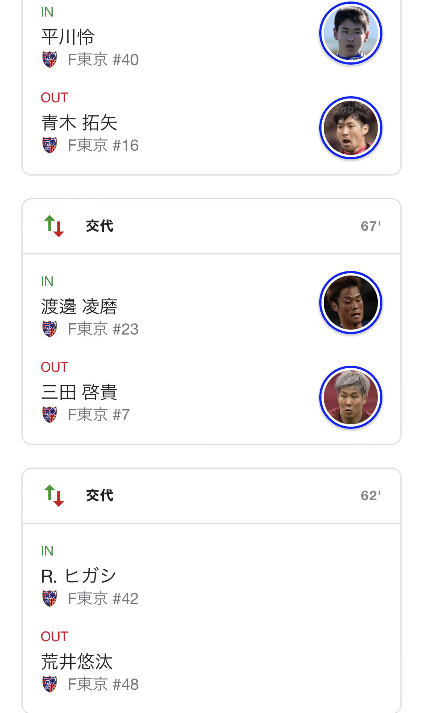Image resolution: width=423 pixels, height=713 pixels.
Task: Click the 67' minute label
Action: click(370, 226)
